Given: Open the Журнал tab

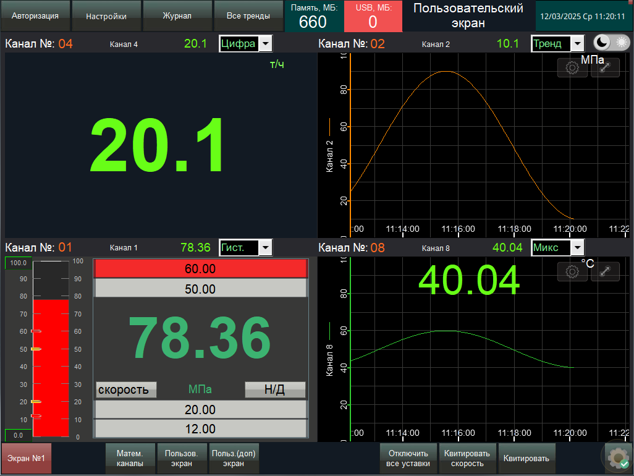Looking at the screenshot, I should point(177,16).
